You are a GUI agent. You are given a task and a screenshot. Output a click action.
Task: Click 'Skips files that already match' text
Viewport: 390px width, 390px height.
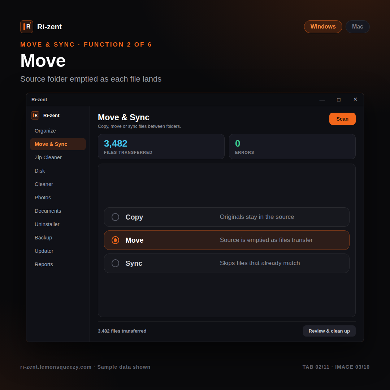pos(260,263)
